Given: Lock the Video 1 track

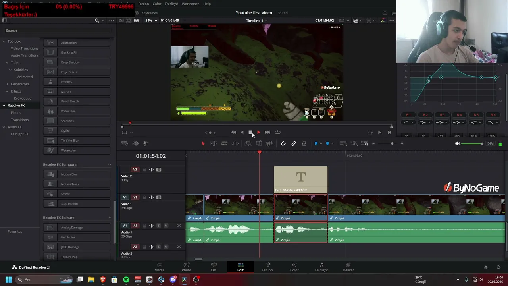Looking at the screenshot, I should [x=144, y=197].
